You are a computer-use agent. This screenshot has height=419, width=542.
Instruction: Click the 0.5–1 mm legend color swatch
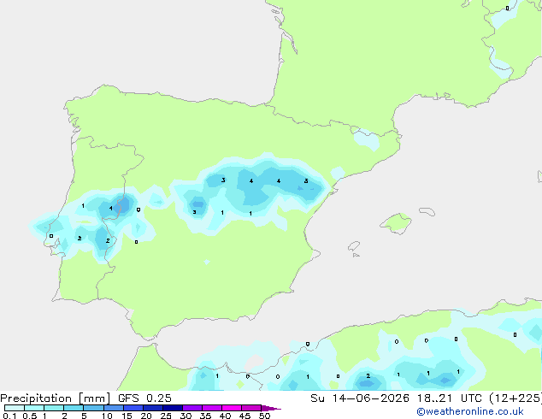tap(34, 408)
